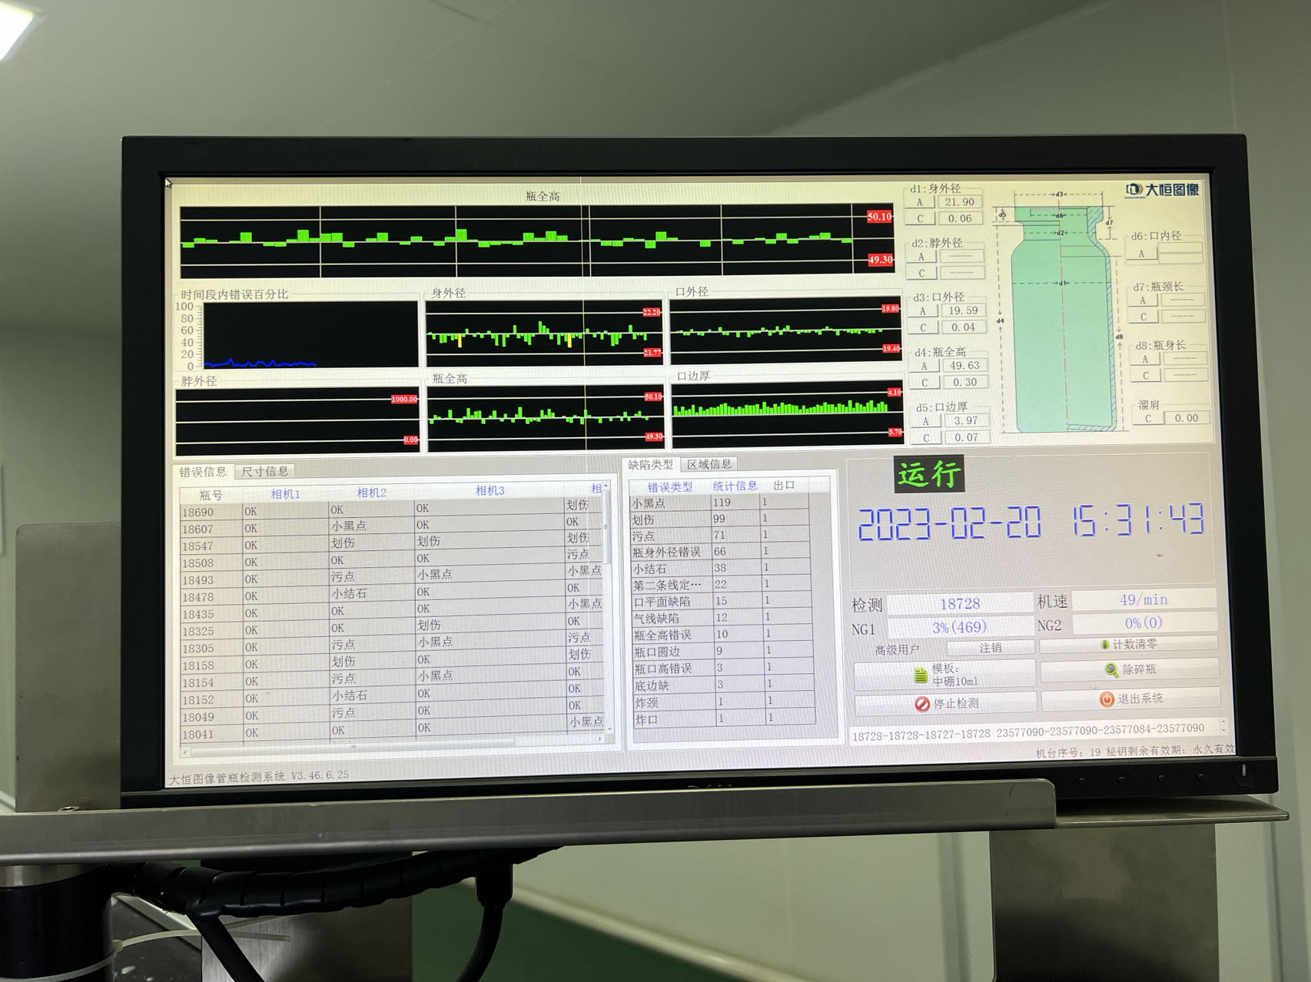Select the 炸颈 defect row
Image resolution: width=1311 pixels, height=982 pixels.
click(723, 702)
